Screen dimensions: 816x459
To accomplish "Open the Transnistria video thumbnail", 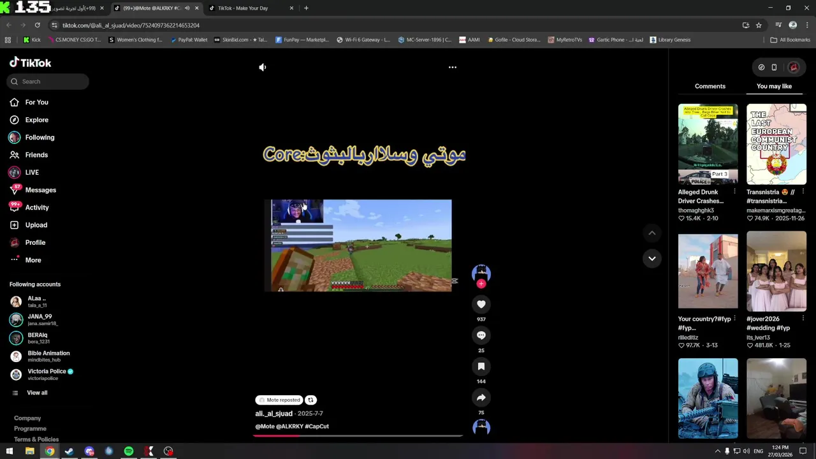I will click(x=776, y=144).
